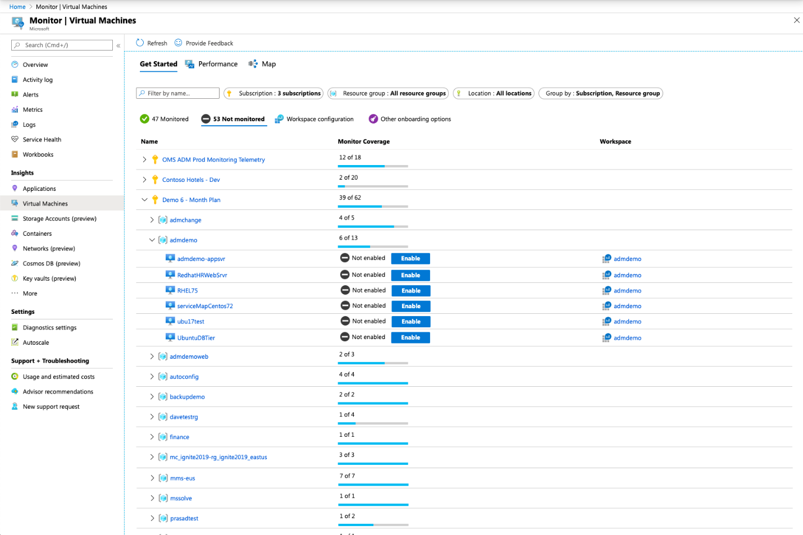
Task: Expand OMS ADM Prod Monitoring Telemetry row
Action: [144, 159]
